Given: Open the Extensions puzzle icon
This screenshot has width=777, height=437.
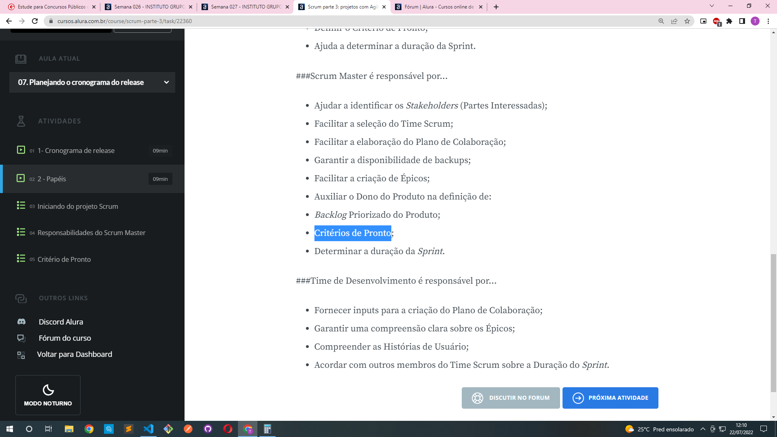Looking at the screenshot, I should (x=729, y=21).
